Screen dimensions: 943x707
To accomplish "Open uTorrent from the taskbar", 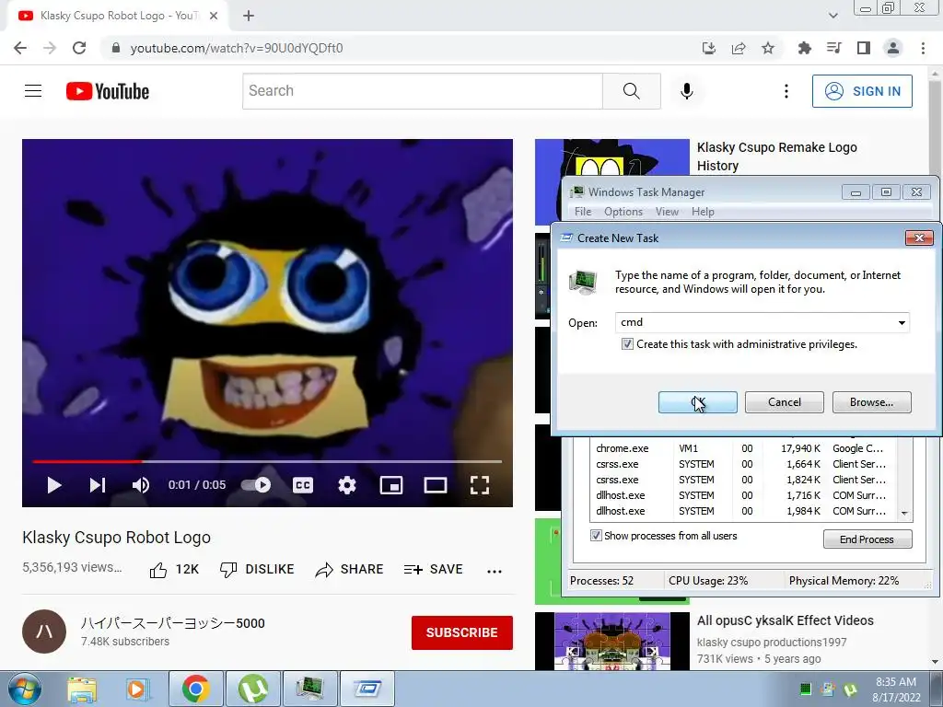I will (252, 689).
